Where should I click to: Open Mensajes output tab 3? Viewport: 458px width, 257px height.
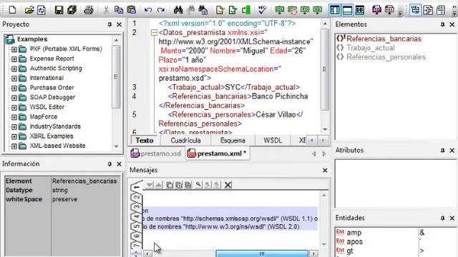click(137, 208)
